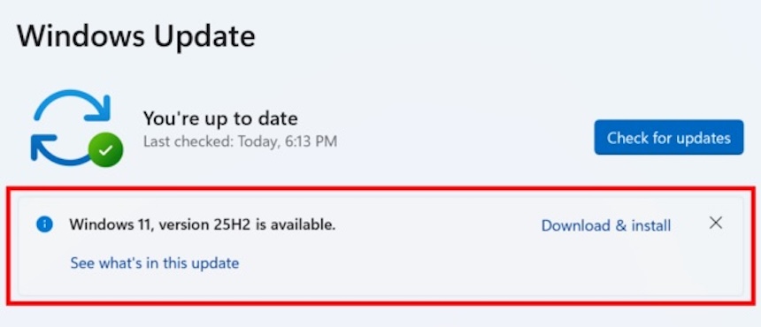The width and height of the screenshot is (761, 327).
Task: Click the empty area of update banner
Action: pos(388,271)
